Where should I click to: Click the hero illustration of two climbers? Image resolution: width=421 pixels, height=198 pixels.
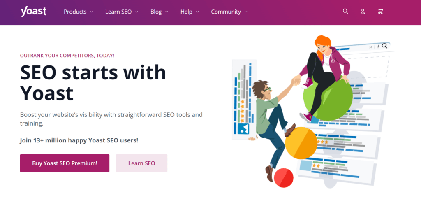pyautogui.click(x=313, y=112)
